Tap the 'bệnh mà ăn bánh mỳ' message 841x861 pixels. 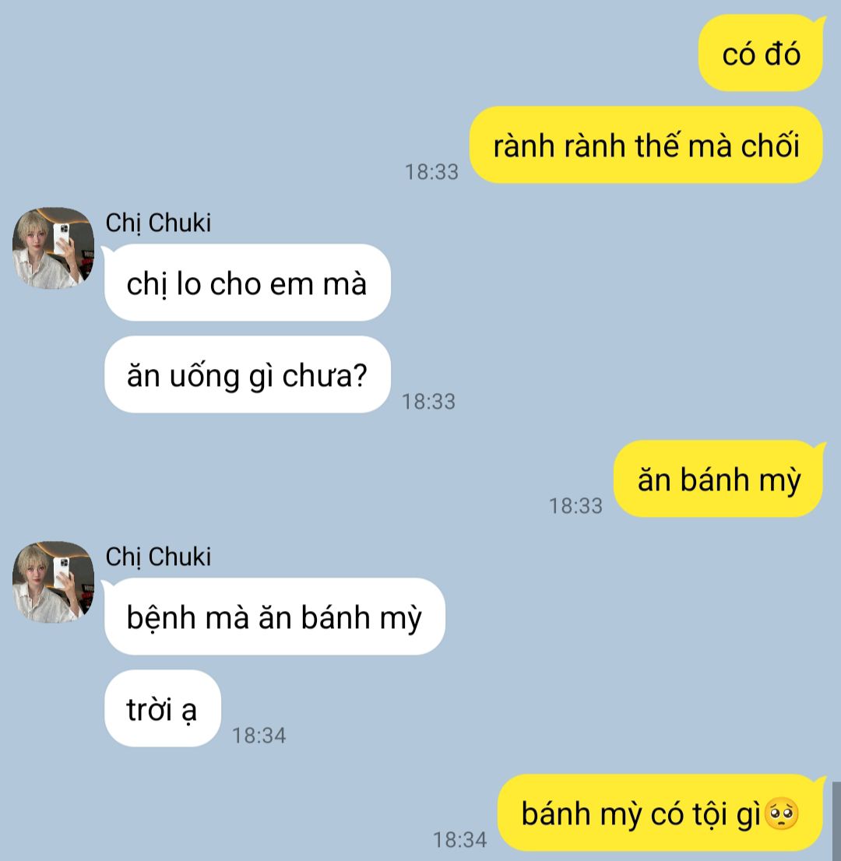click(275, 617)
